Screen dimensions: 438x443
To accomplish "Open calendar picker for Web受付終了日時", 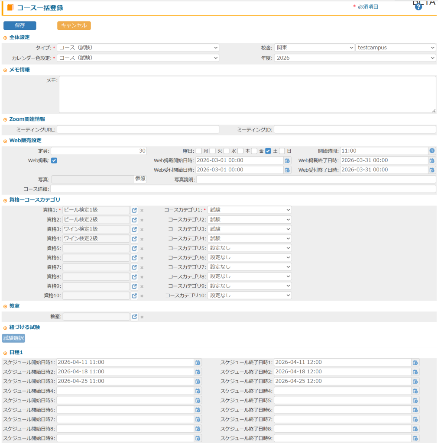I will [432, 170].
